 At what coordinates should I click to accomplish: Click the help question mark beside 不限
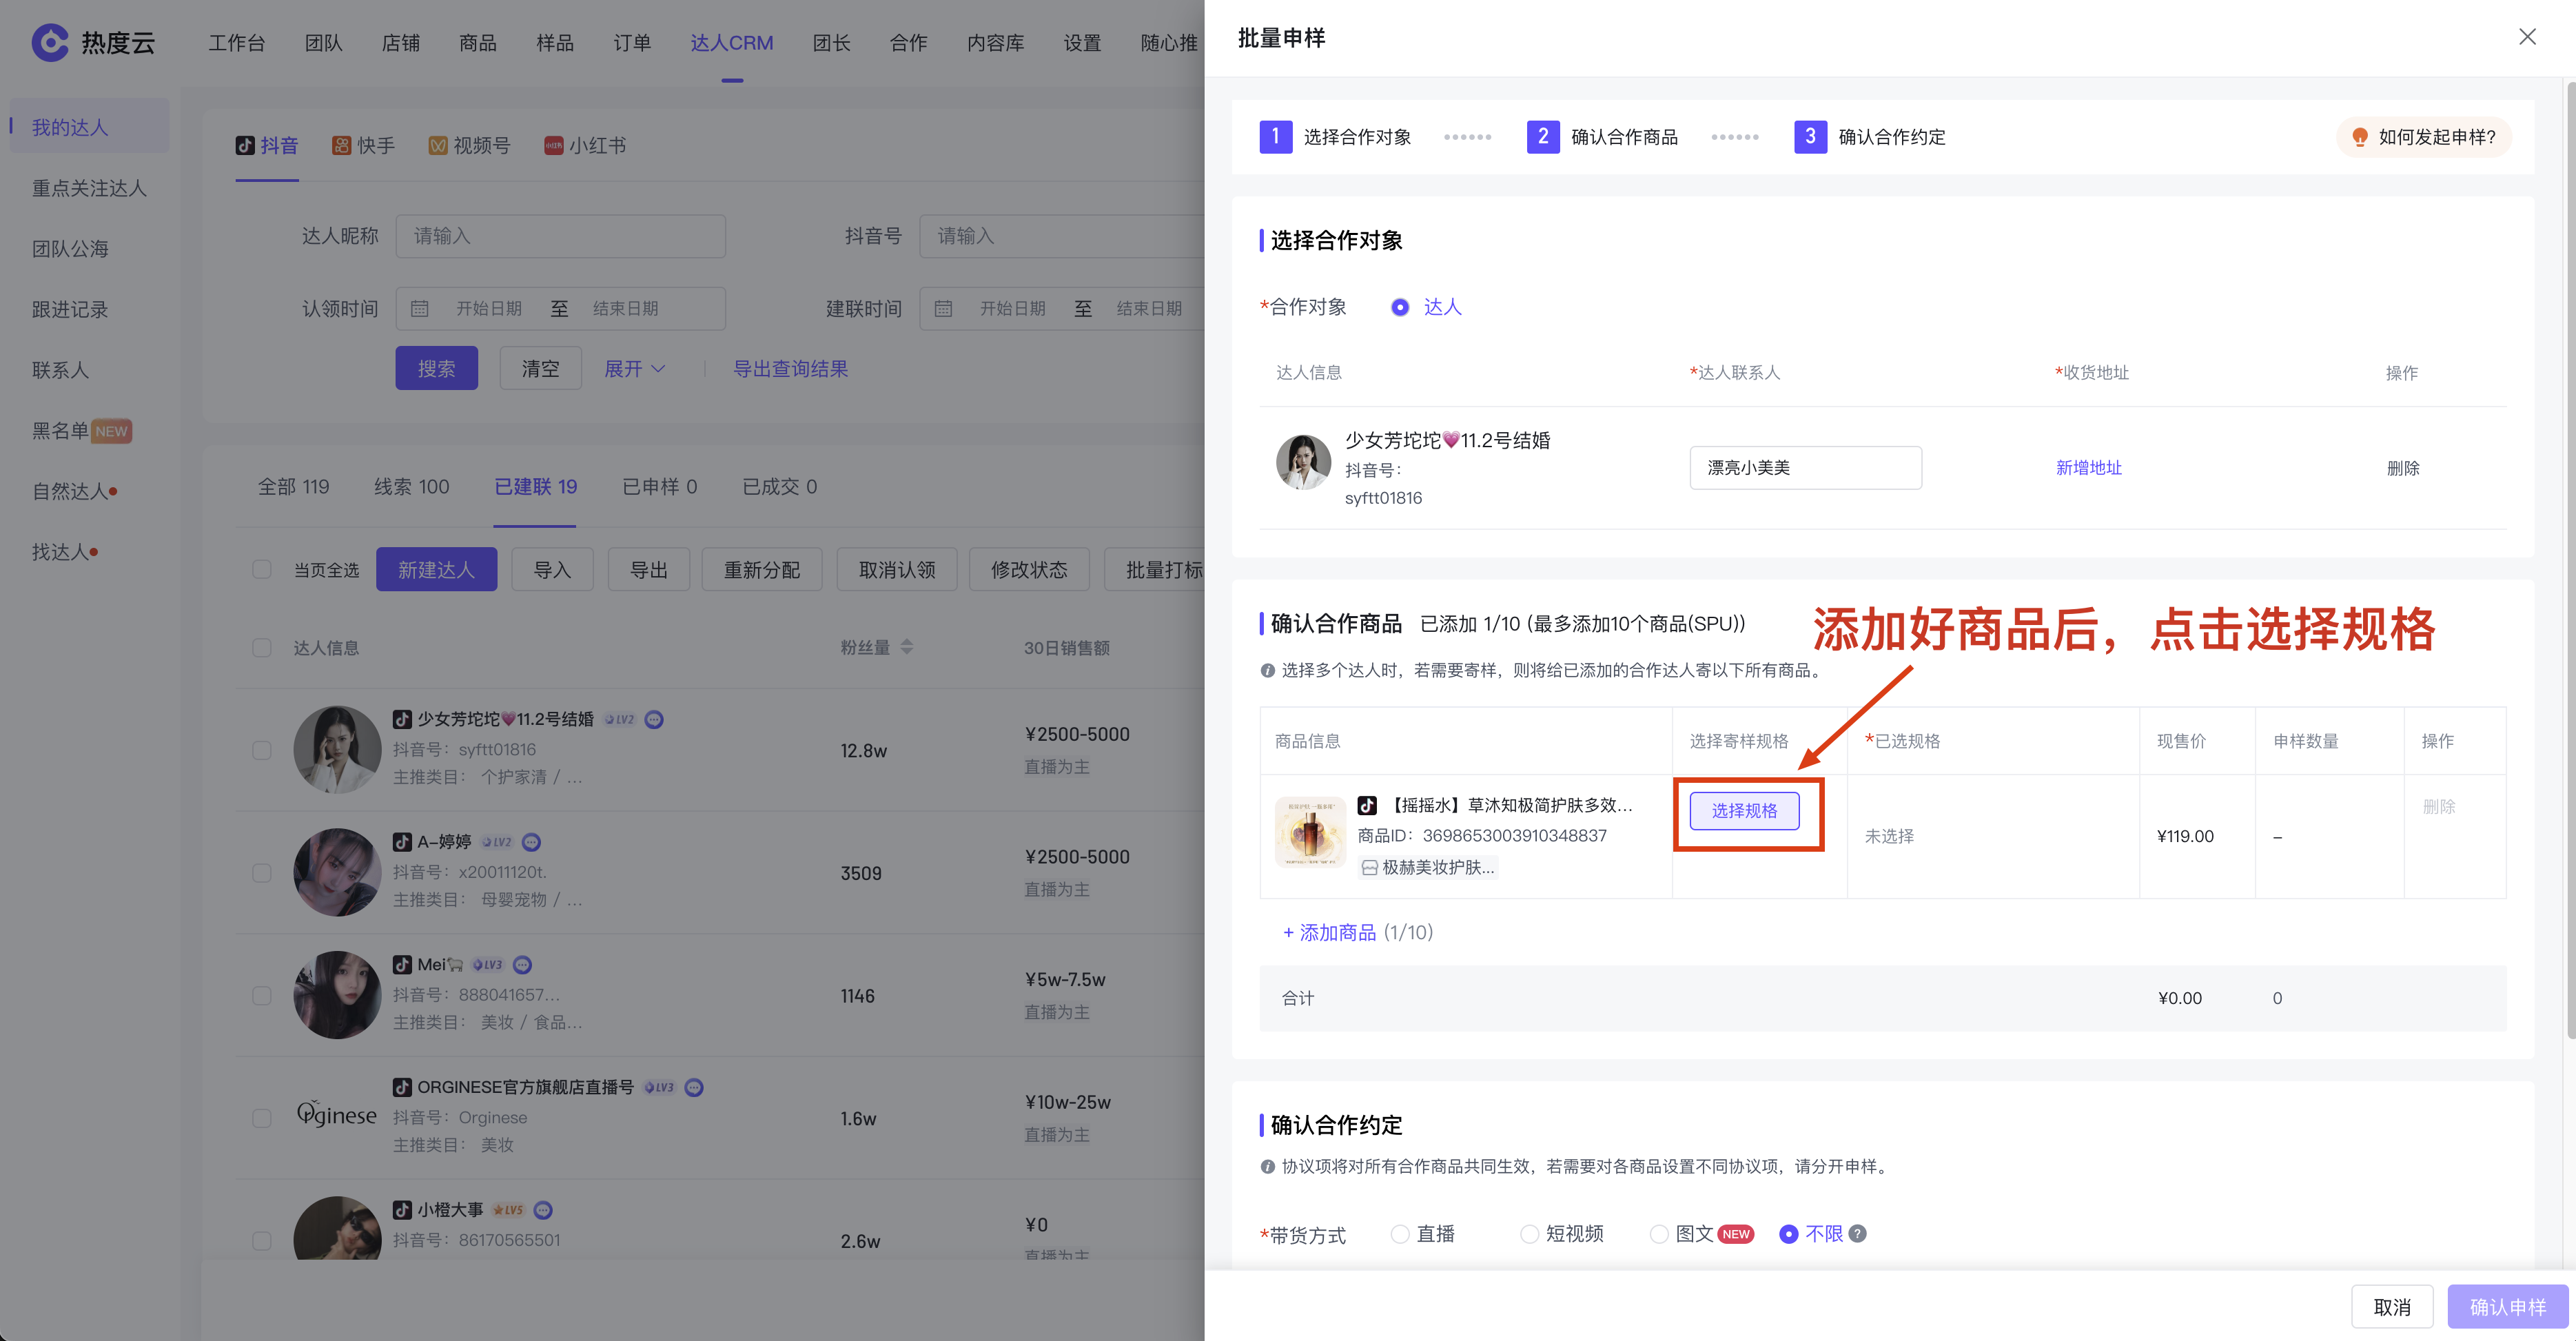pyautogui.click(x=1858, y=1233)
